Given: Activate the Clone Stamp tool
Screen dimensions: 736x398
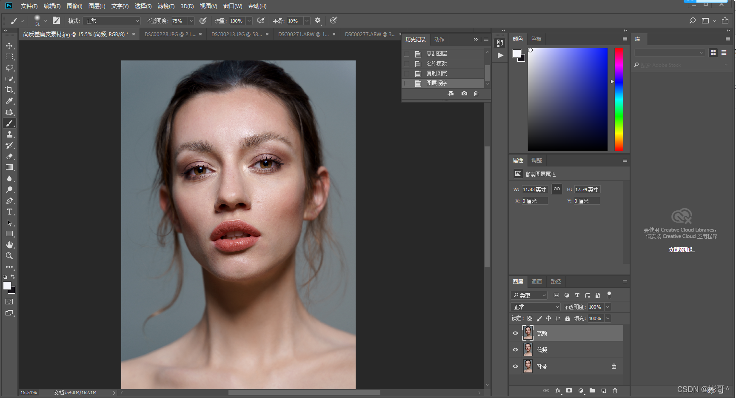Looking at the screenshot, I should (x=9, y=134).
